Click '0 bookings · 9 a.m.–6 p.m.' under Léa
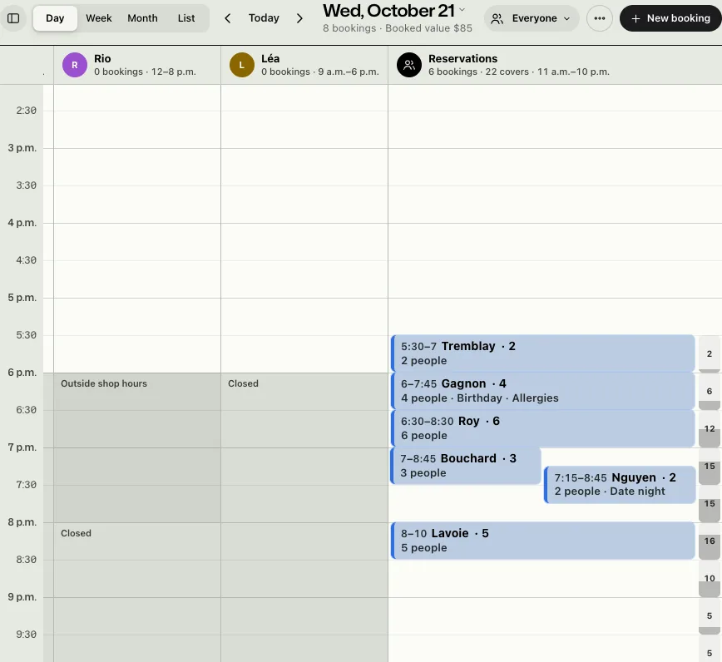722x662 pixels. point(320,72)
